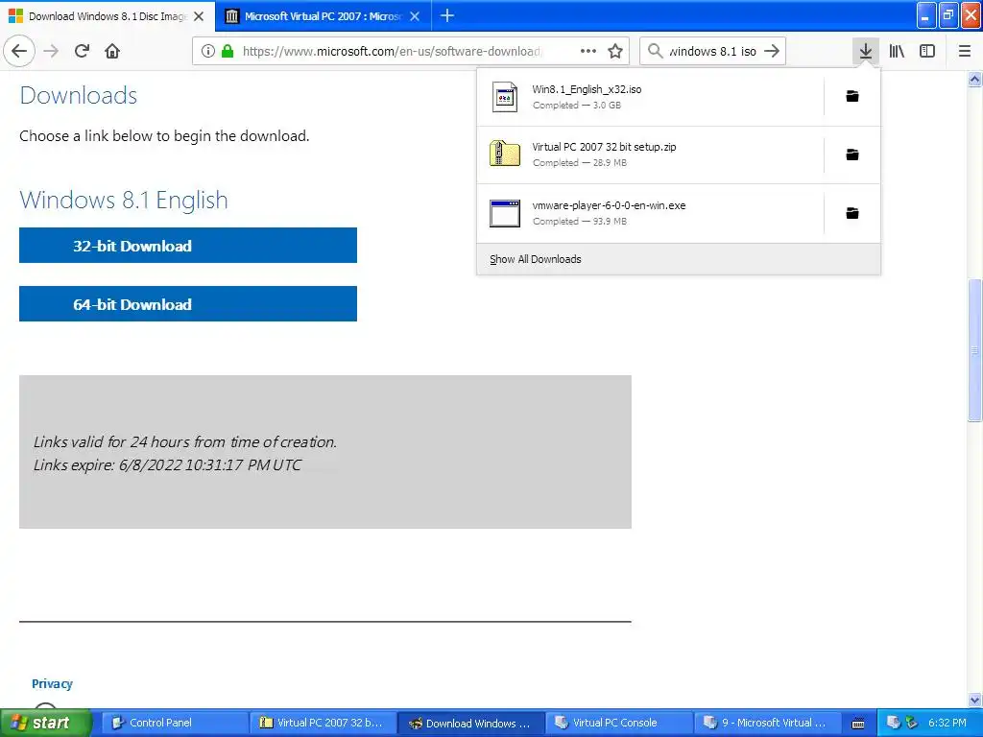Click the zip archive icon in downloads
The height and width of the screenshot is (737, 983).
(x=505, y=155)
